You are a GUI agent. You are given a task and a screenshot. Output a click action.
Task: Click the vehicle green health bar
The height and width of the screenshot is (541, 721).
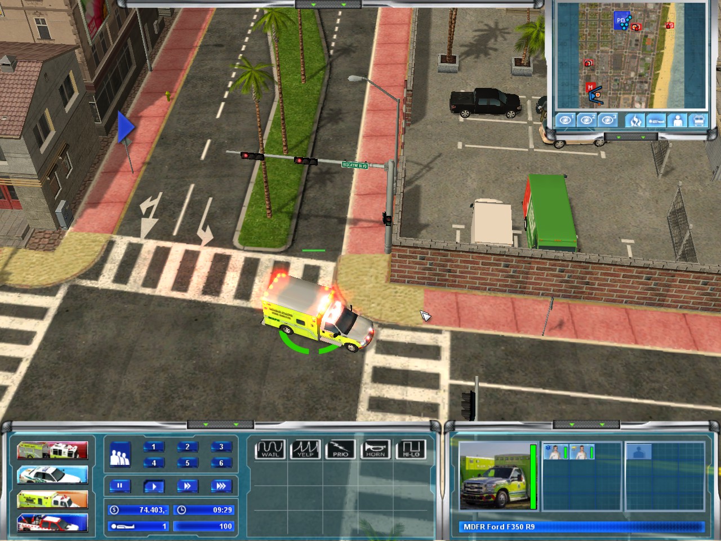point(533,477)
